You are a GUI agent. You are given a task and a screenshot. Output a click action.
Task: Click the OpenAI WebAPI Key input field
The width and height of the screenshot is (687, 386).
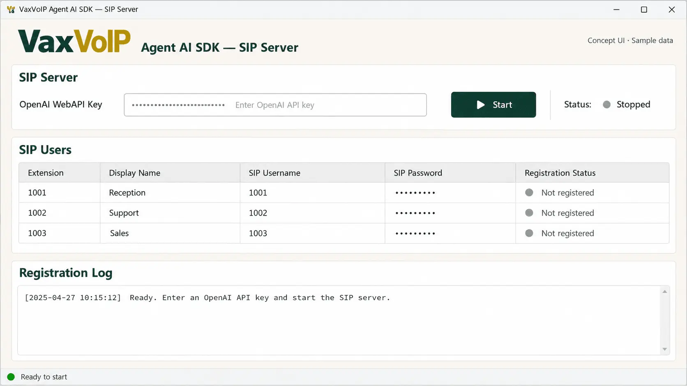pos(275,105)
